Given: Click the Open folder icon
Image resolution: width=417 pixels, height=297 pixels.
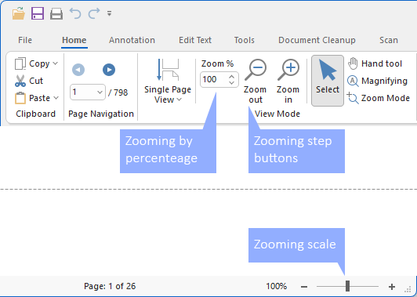Looking at the screenshot, I should [19, 13].
